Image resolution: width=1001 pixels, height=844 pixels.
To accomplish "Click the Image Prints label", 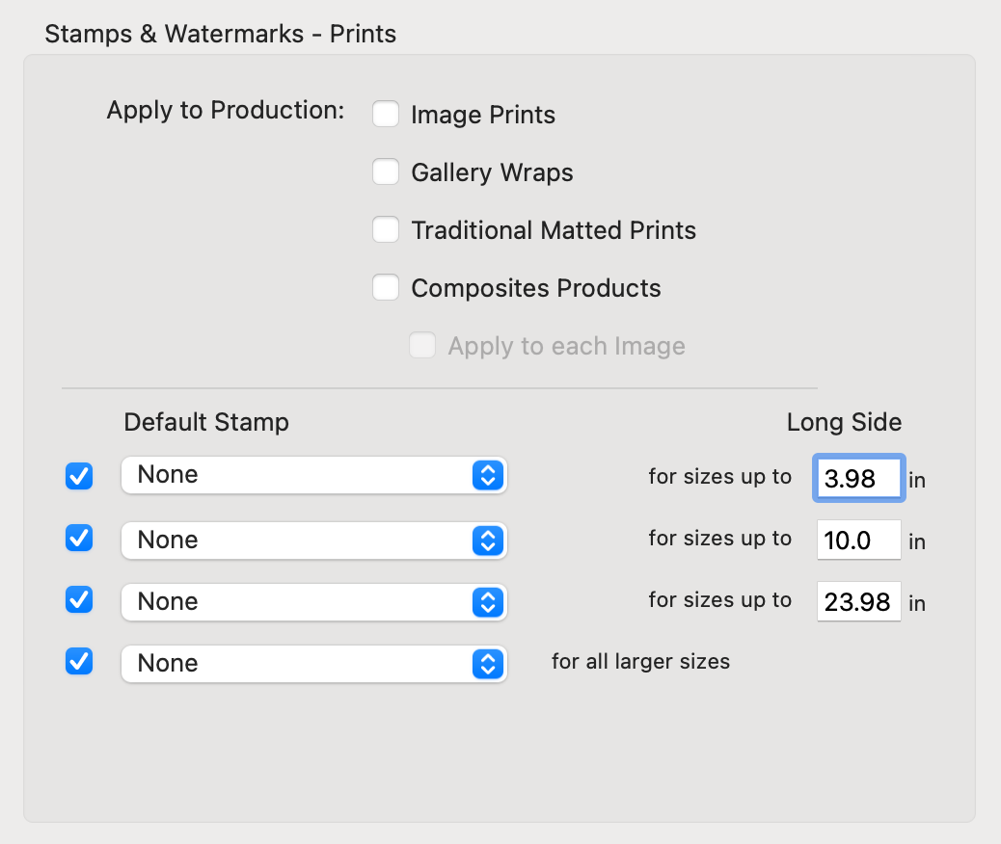I will tap(483, 116).
